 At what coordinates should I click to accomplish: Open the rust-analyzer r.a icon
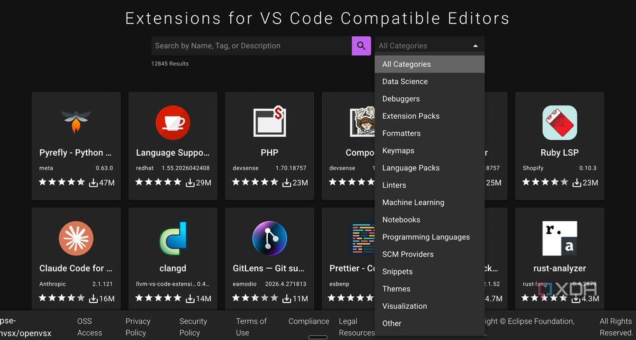(x=559, y=238)
